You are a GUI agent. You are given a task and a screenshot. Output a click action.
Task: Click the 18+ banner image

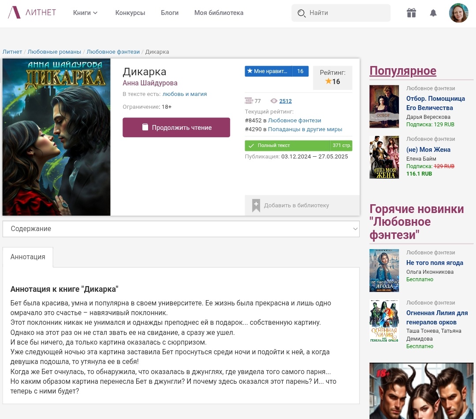point(421,391)
